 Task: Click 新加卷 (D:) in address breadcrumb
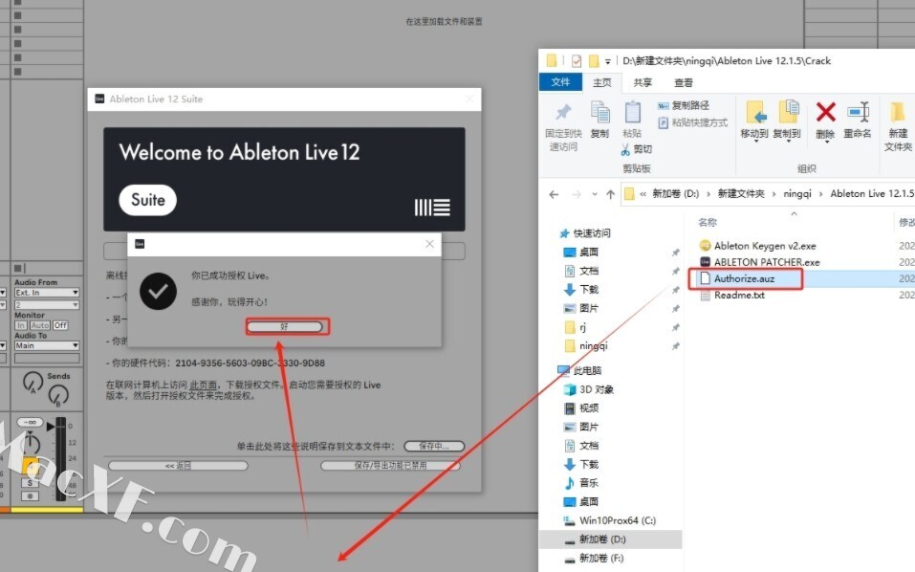[675, 194]
